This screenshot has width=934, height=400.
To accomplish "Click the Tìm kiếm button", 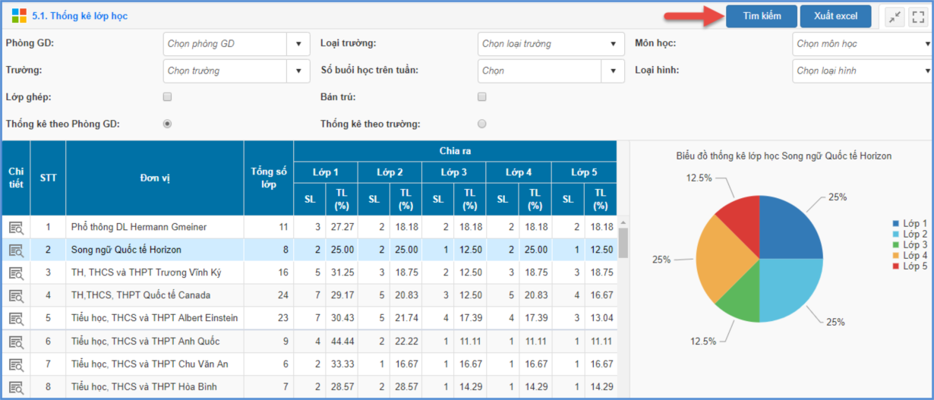I will point(761,17).
